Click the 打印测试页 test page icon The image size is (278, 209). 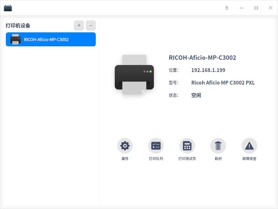(x=187, y=145)
